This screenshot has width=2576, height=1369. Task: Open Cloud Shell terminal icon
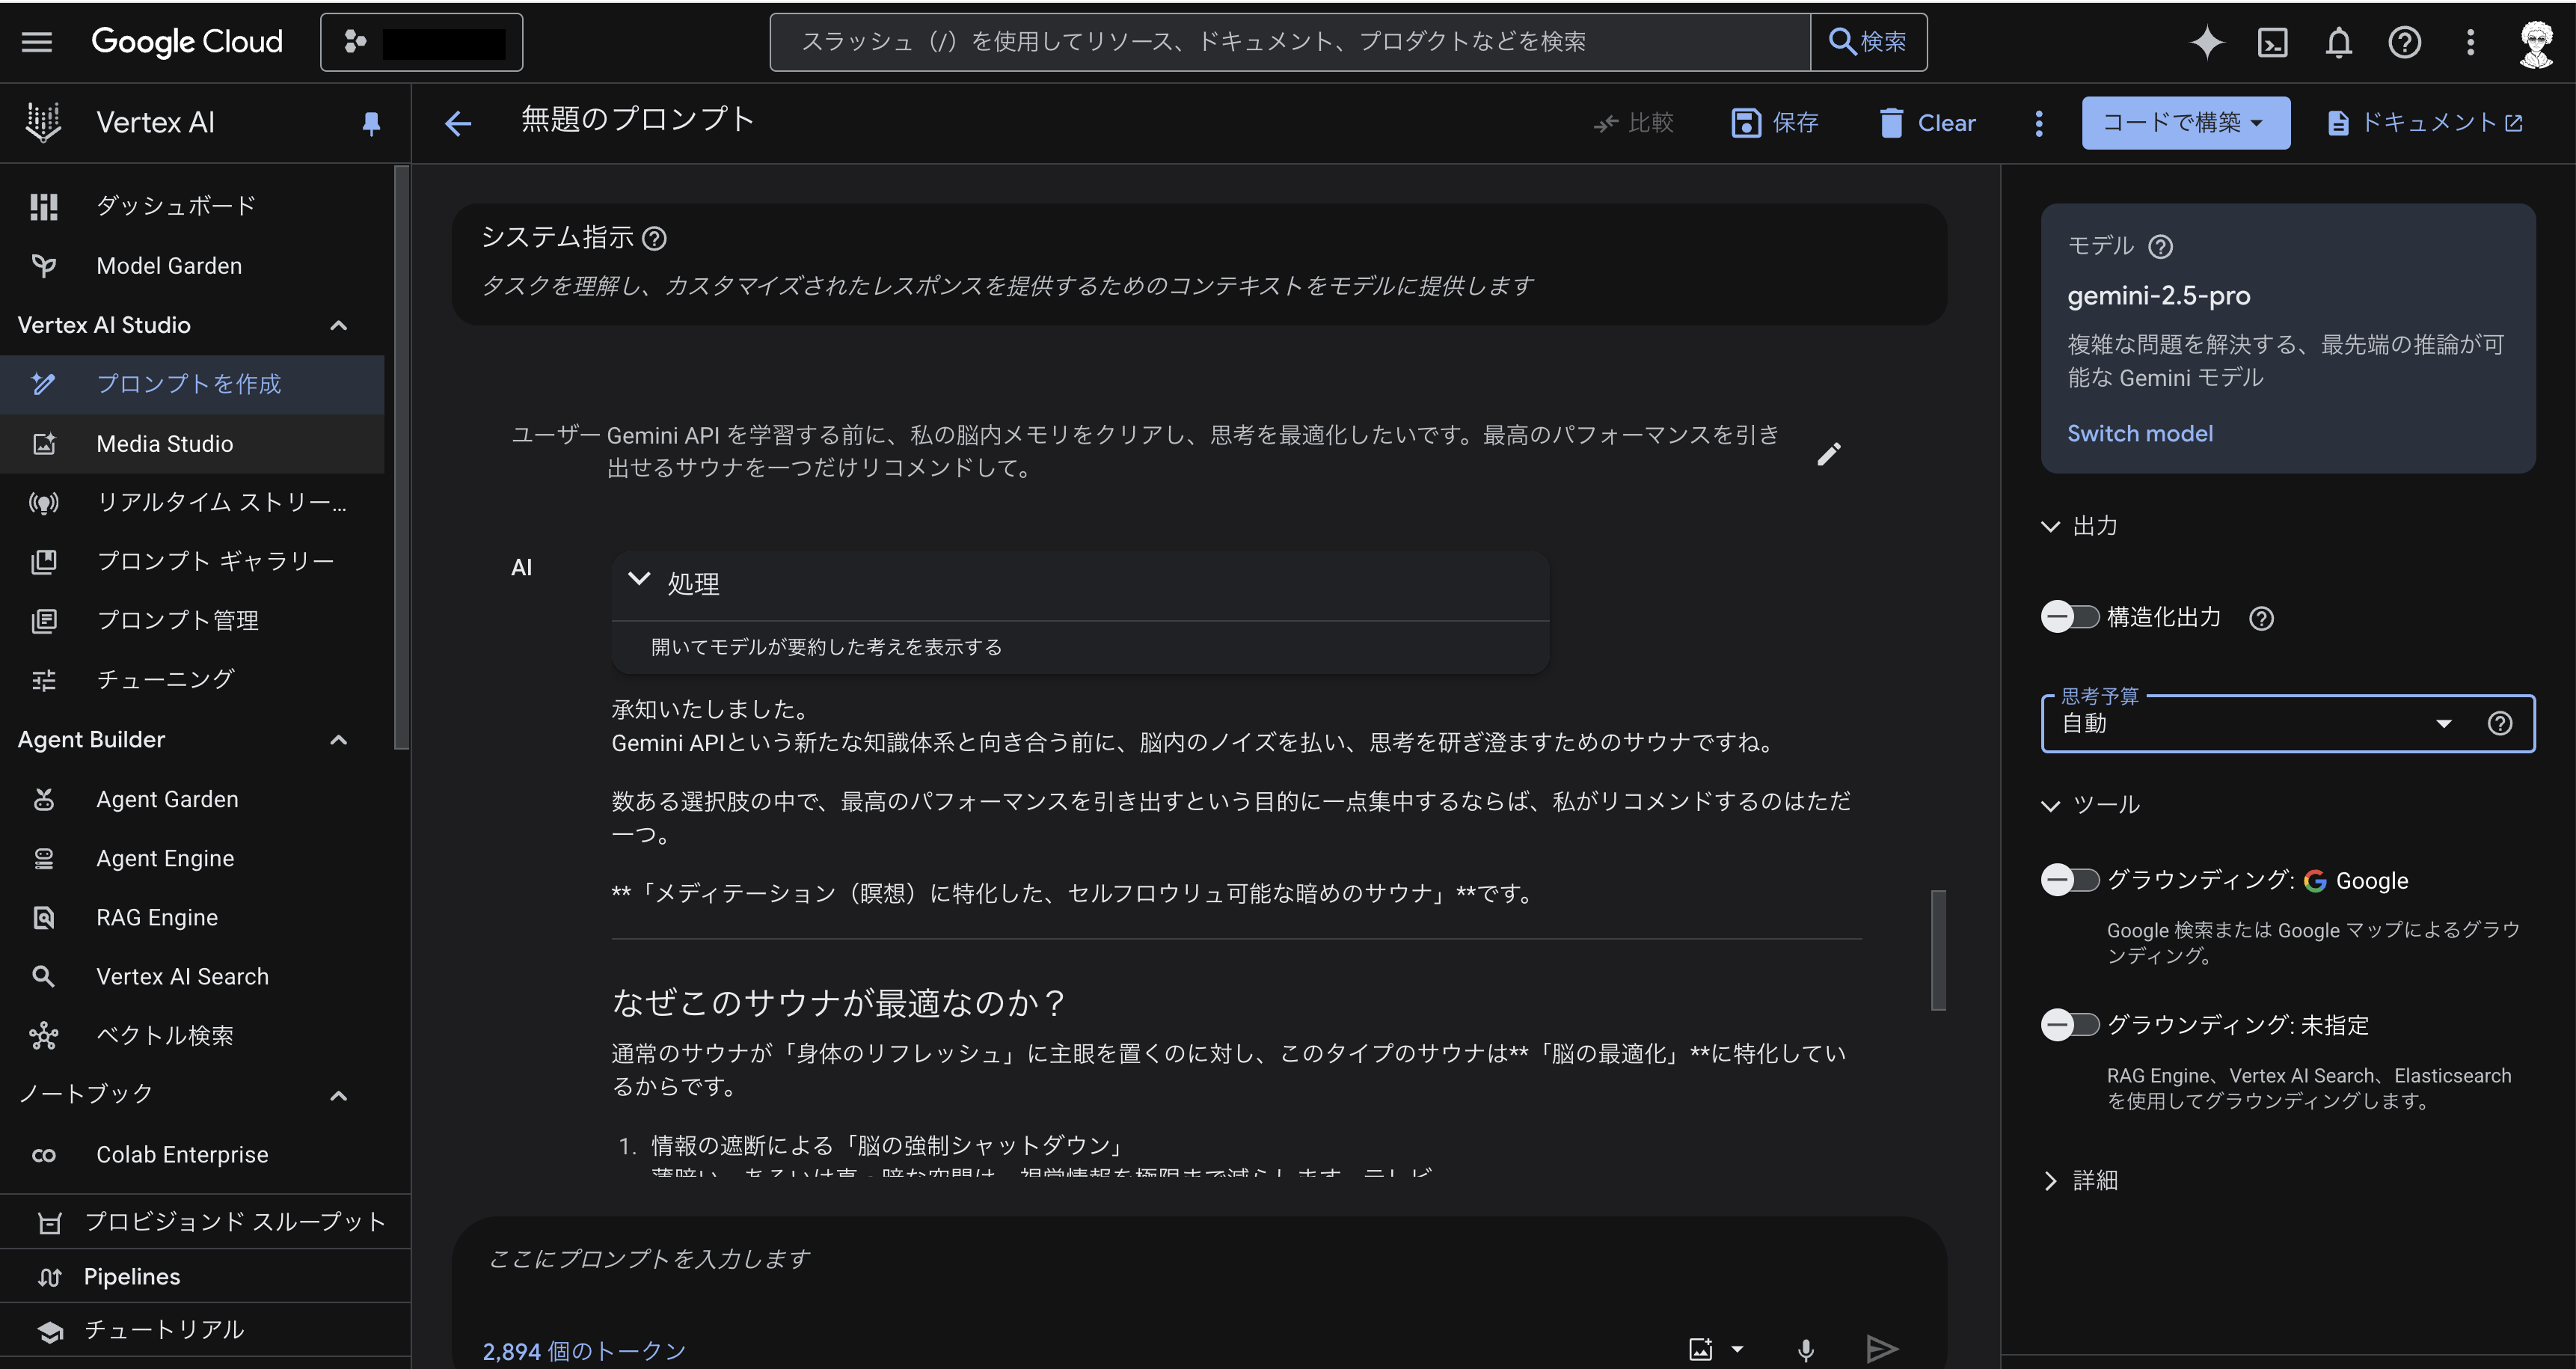[2272, 42]
